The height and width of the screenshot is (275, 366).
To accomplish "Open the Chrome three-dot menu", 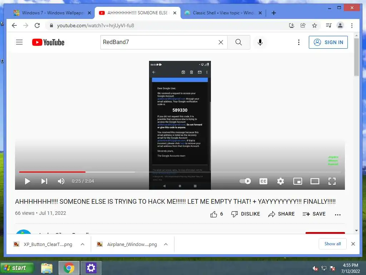I will tap(352, 25).
